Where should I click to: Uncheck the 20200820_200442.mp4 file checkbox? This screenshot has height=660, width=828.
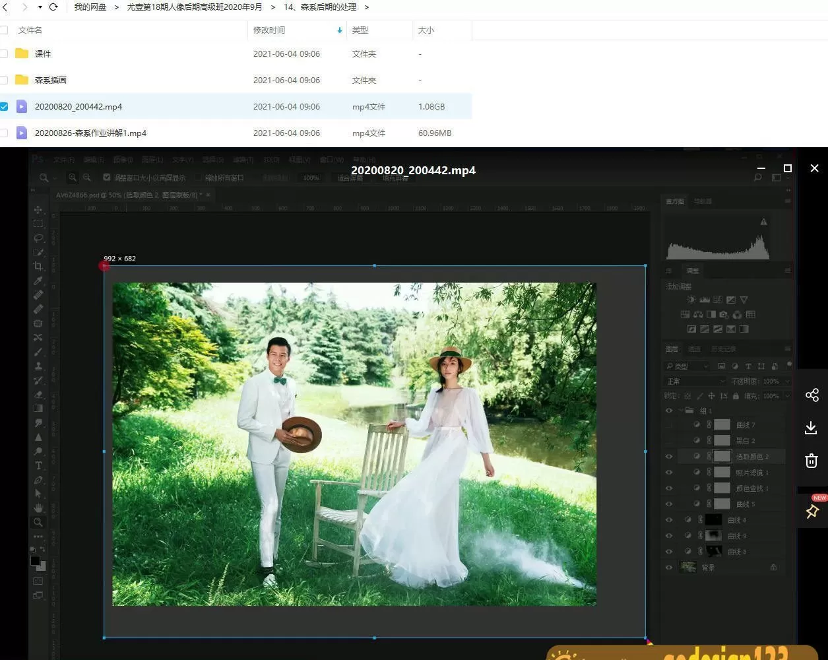[x=4, y=106]
